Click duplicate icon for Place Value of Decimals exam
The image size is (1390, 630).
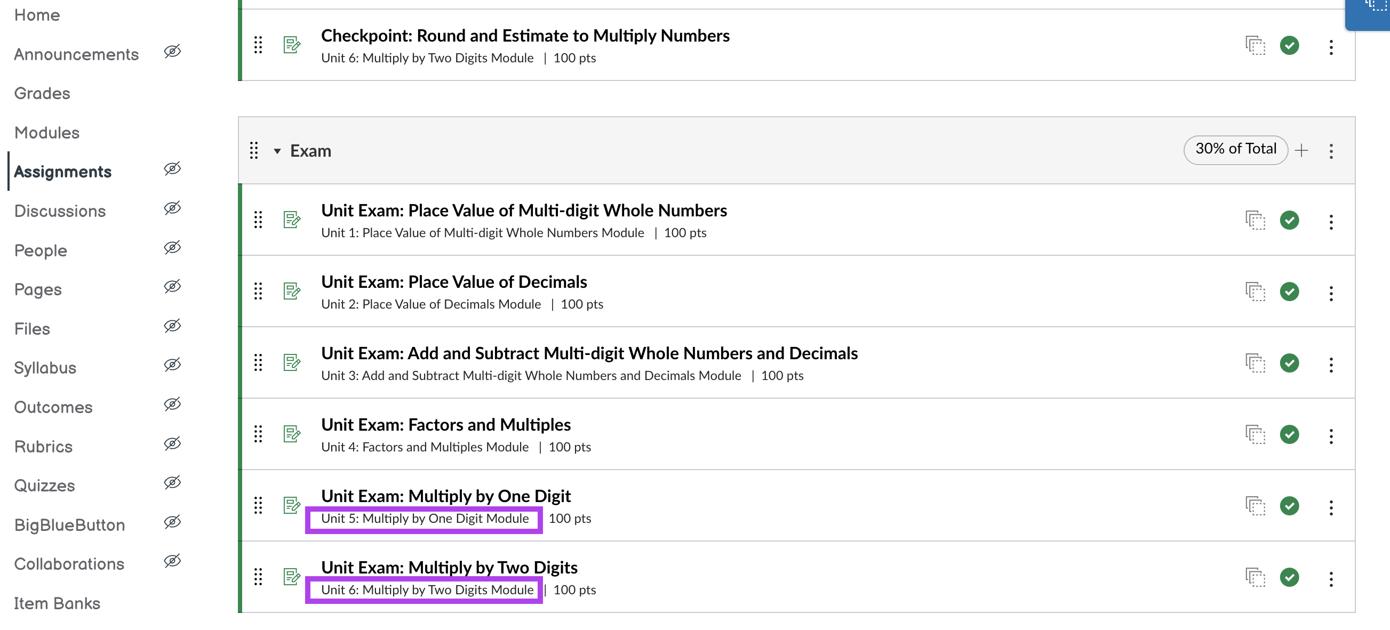pyautogui.click(x=1255, y=292)
